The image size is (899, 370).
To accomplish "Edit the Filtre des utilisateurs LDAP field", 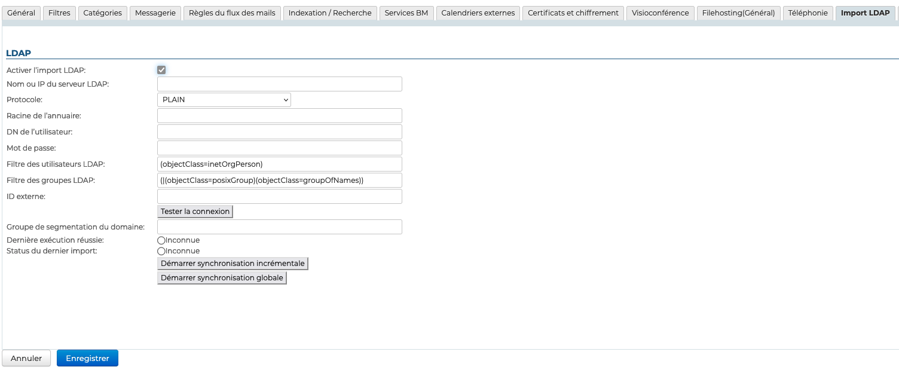I will [x=279, y=164].
